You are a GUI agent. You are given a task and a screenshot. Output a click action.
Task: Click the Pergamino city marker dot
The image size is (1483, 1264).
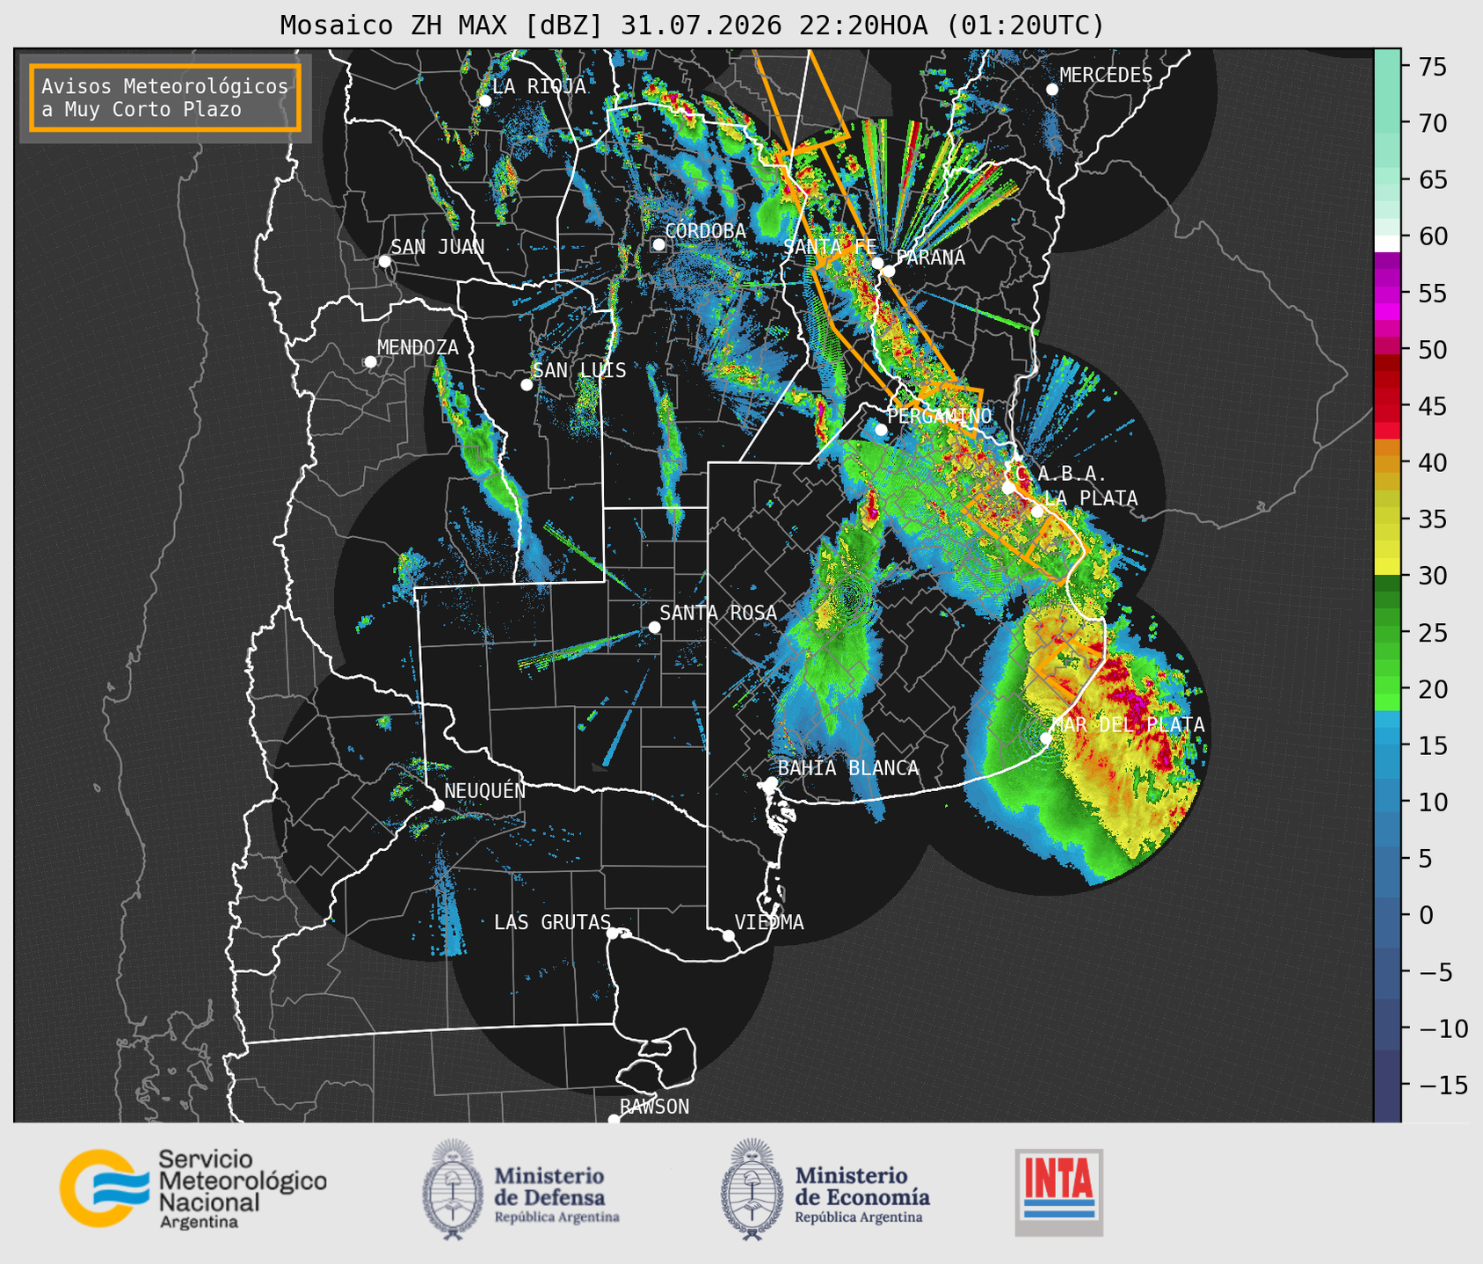[881, 430]
